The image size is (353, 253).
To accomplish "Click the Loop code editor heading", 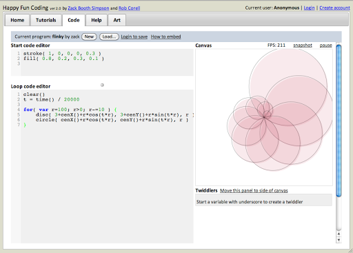I will tap(30, 86).
